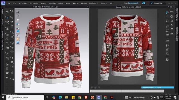
Task: Toggle the shirt outline display icon in 3D viewport
Action: (x=18, y=15)
